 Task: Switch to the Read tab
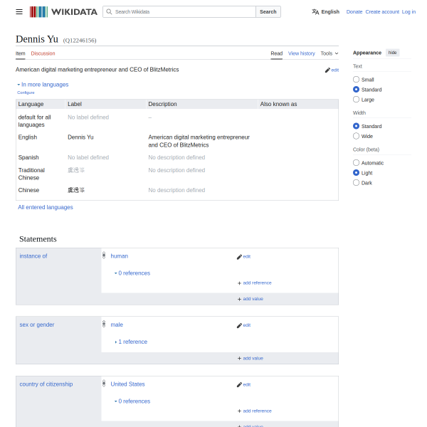click(x=276, y=53)
